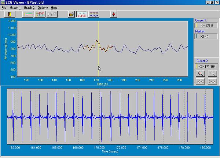The height and width of the screenshot is (158, 220).
Task: Select the first graph display mode button
Action: 28,14
